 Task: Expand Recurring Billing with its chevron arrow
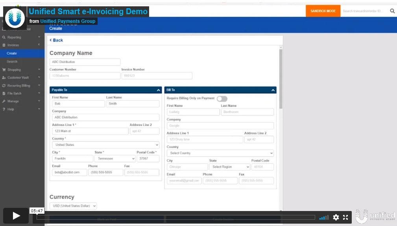pos(39,85)
